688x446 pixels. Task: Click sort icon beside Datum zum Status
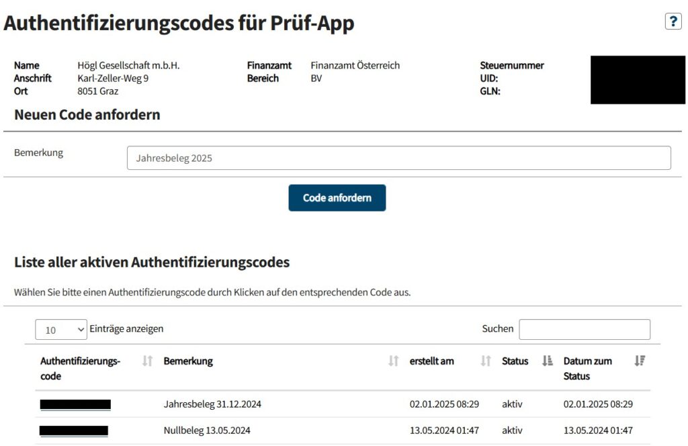pos(640,361)
